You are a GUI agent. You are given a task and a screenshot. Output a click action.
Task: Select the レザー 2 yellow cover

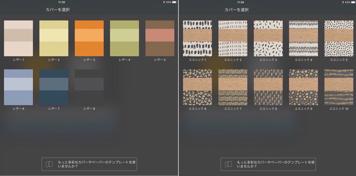54,38
